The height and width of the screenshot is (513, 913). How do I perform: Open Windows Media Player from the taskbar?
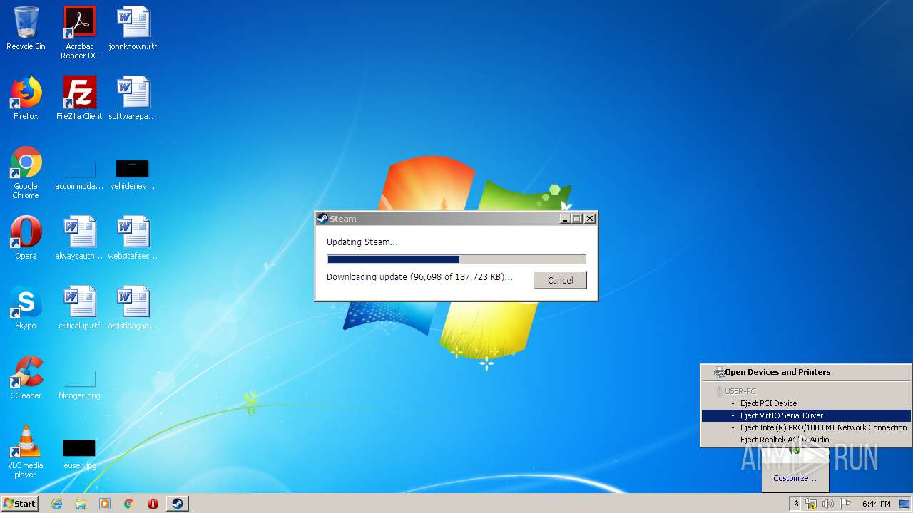[105, 504]
